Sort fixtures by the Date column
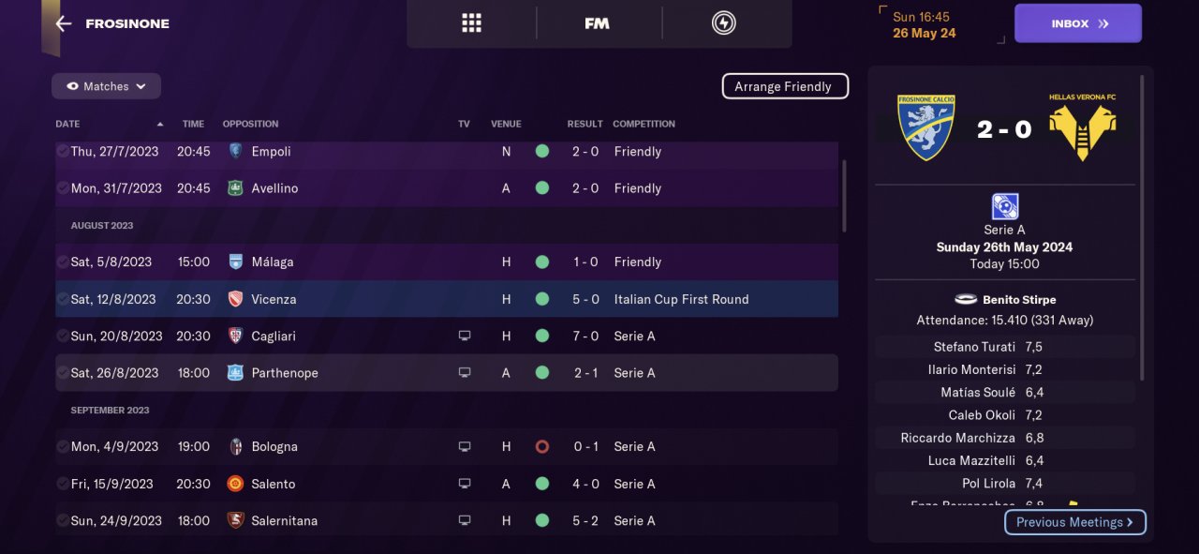Image resolution: width=1199 pixels, height=554 pixels. coord(67,124)
